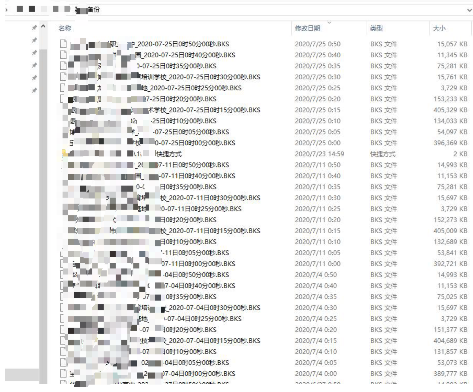The width and height of the screenshot is (473, 392).
Task: Click the file icon of the 389,777 KB backup
Action: click(63, 373)
